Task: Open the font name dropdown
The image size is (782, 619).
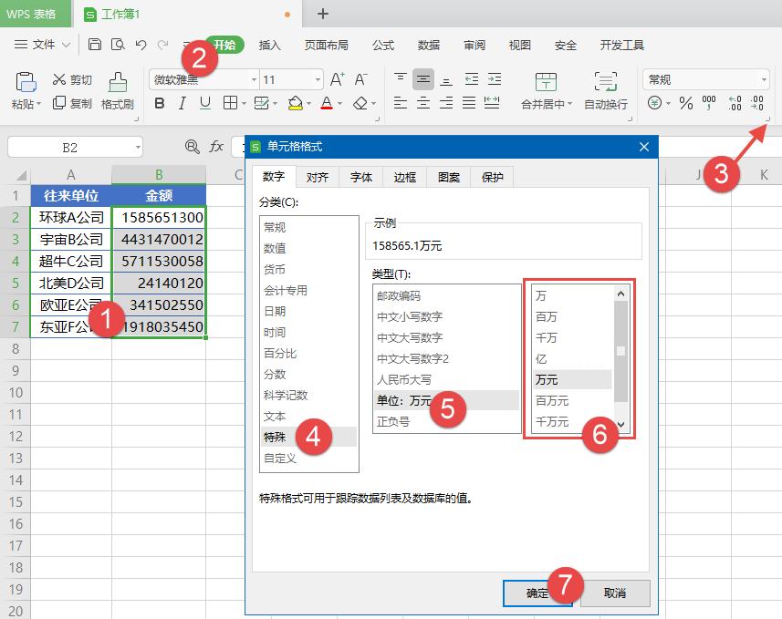Action: [253, 78]
